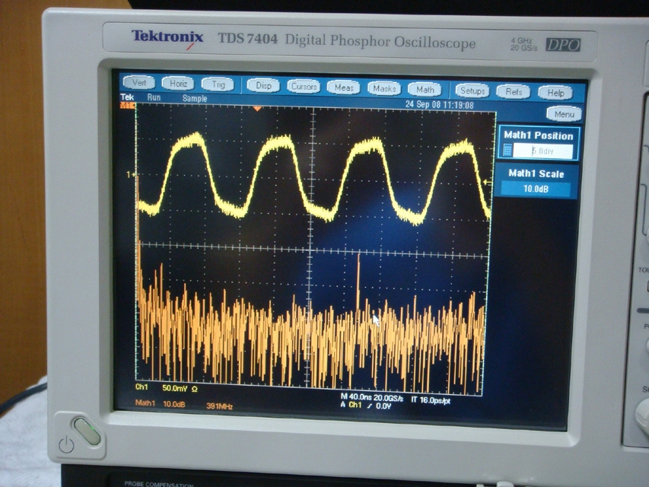Select the channel 1 ground reference marker
This screenshot has height=487, width=649.
[x=131, y=175]
